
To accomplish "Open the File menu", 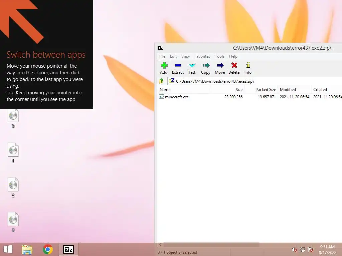I will click(162, 56).
